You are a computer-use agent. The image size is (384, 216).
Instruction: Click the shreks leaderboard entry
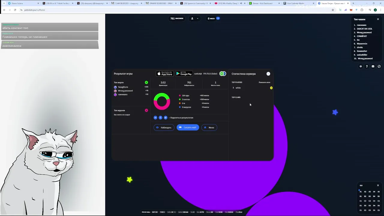[360, 47]
